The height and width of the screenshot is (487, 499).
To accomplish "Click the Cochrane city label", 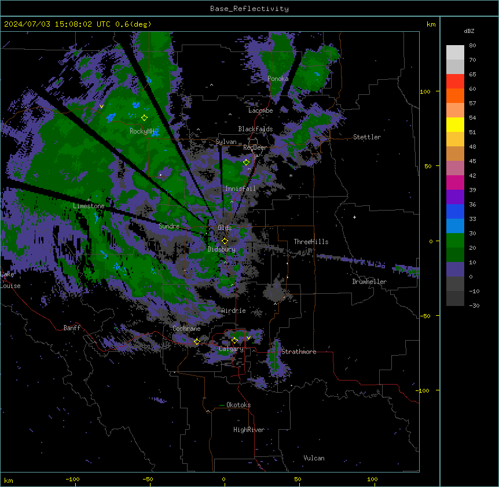I will pos(186,329).
